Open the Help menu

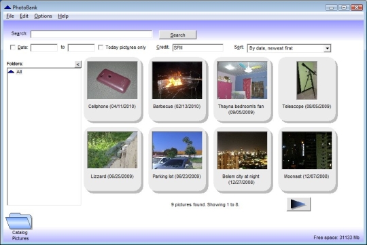(x=63, y=16)
